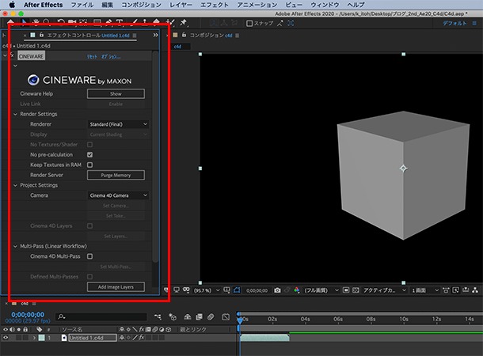Image resolution: width=483 pixels, height=356 pixels.
Task: Select the Puppet Pin tool
Action: tap(184, 23)
